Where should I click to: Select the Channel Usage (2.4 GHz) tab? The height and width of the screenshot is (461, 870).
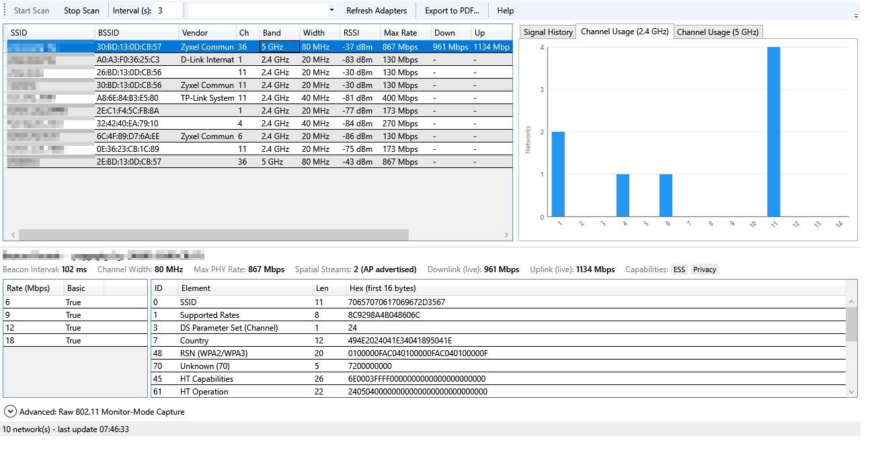tap(625, 32)
